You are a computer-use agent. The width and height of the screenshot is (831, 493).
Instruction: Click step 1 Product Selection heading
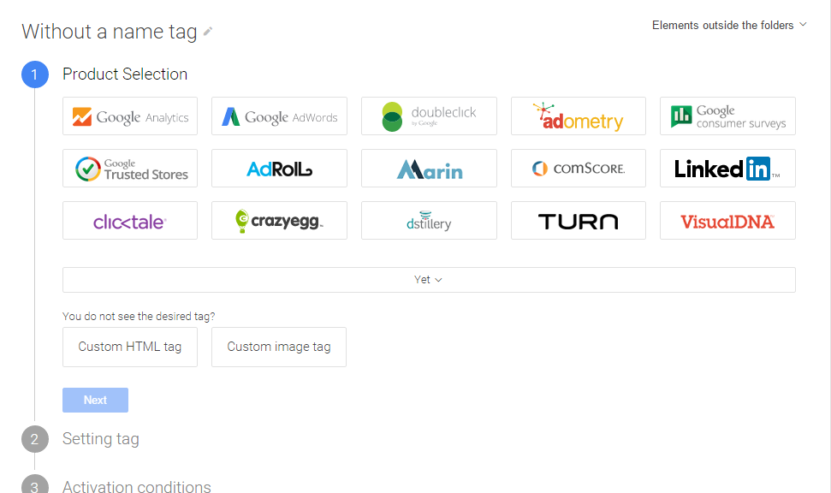[125, 74]
